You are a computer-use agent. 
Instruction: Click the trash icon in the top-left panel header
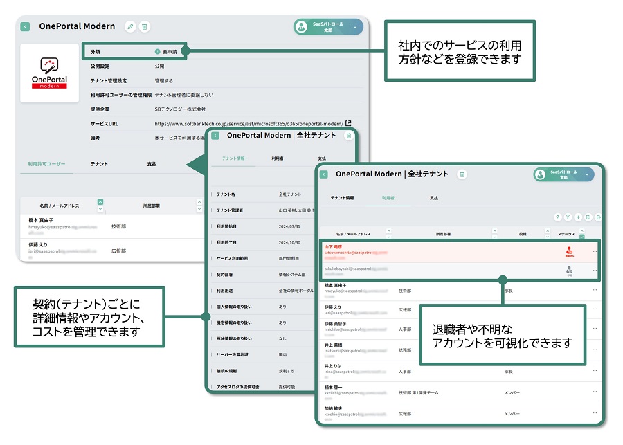point(145,26)
